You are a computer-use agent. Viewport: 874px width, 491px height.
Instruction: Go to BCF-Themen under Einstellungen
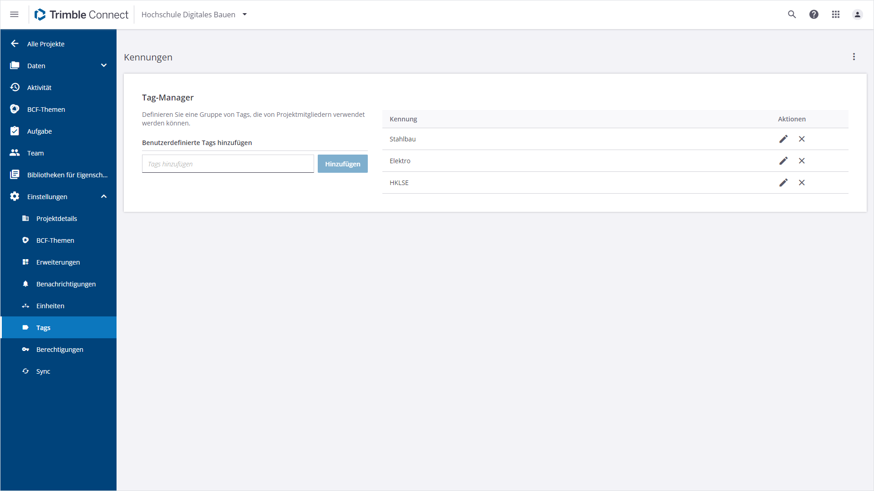(x=55, y=240)
